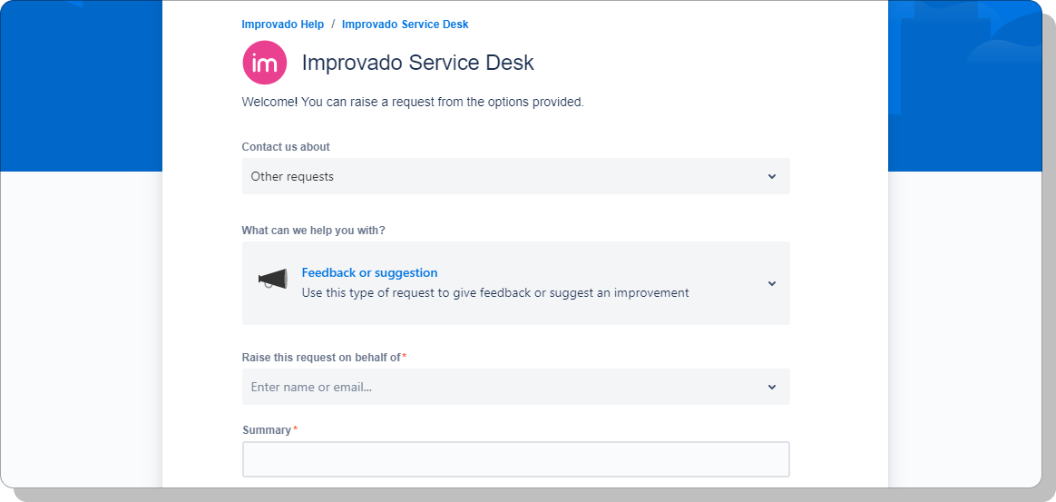1056x502 pixels.
Task: Click the "Contact us about" label
Action: 286,147
